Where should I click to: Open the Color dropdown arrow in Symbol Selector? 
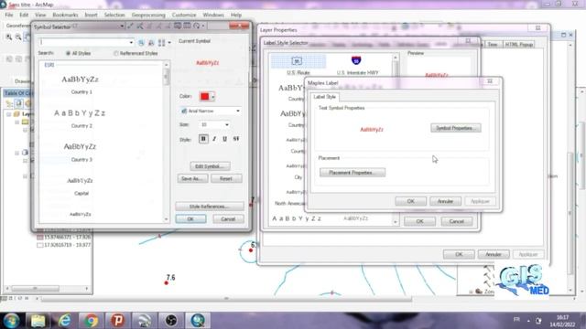[x=212, y=97]
